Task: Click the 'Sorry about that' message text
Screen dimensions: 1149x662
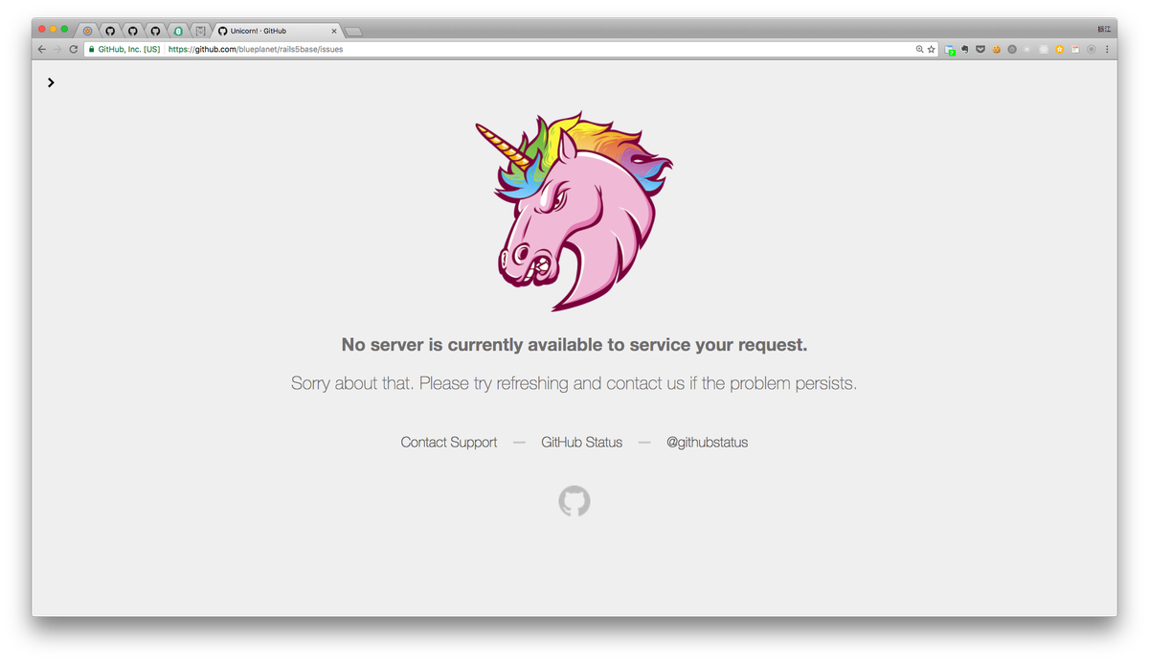Action: point(574,383)
